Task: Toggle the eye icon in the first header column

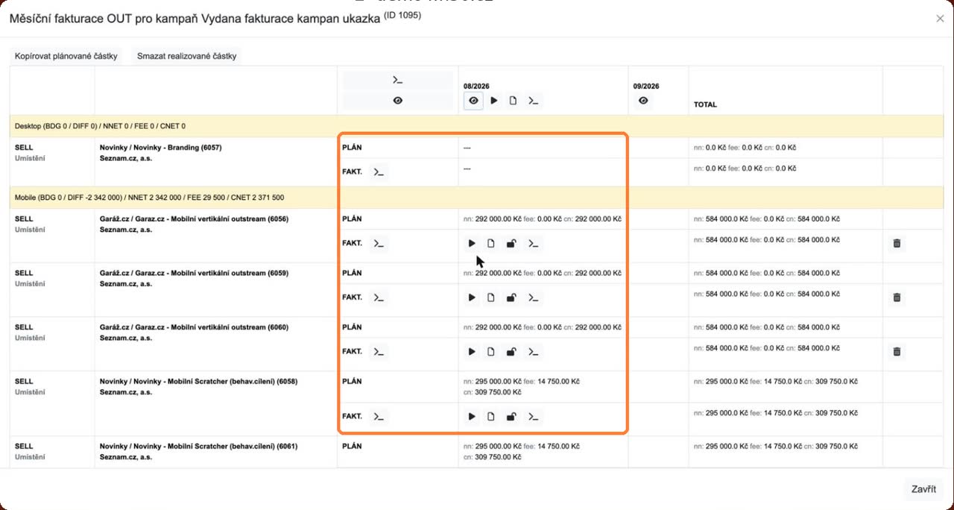Action: (x=398, y=101)
